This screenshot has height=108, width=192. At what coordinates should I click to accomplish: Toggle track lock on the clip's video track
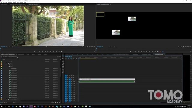point(68,79)
